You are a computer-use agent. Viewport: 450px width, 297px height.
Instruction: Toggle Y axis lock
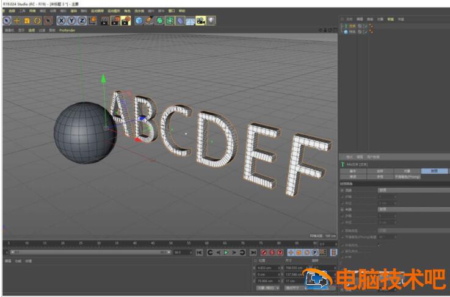72,21
